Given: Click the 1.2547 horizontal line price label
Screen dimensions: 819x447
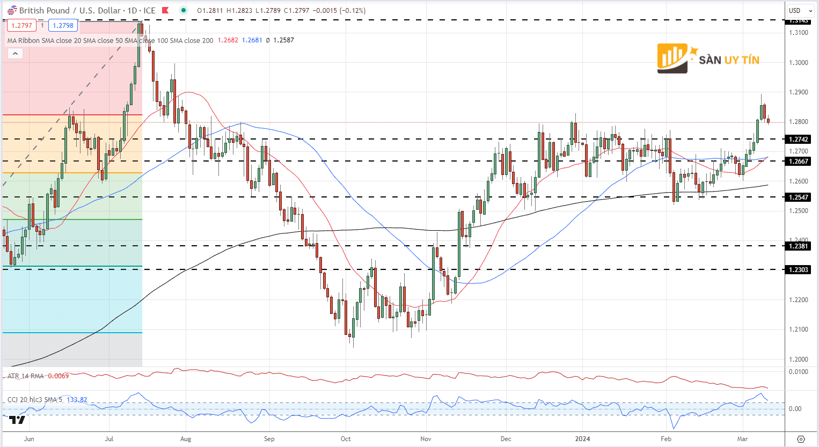Looking at the screenshot, I should (x=798, y=197).
